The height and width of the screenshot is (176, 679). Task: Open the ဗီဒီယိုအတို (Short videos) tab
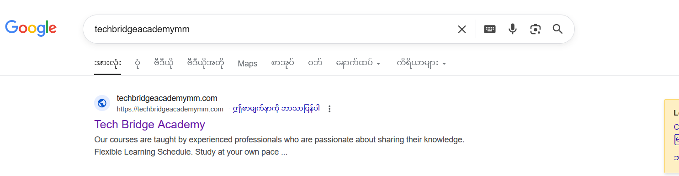point(206,63)
